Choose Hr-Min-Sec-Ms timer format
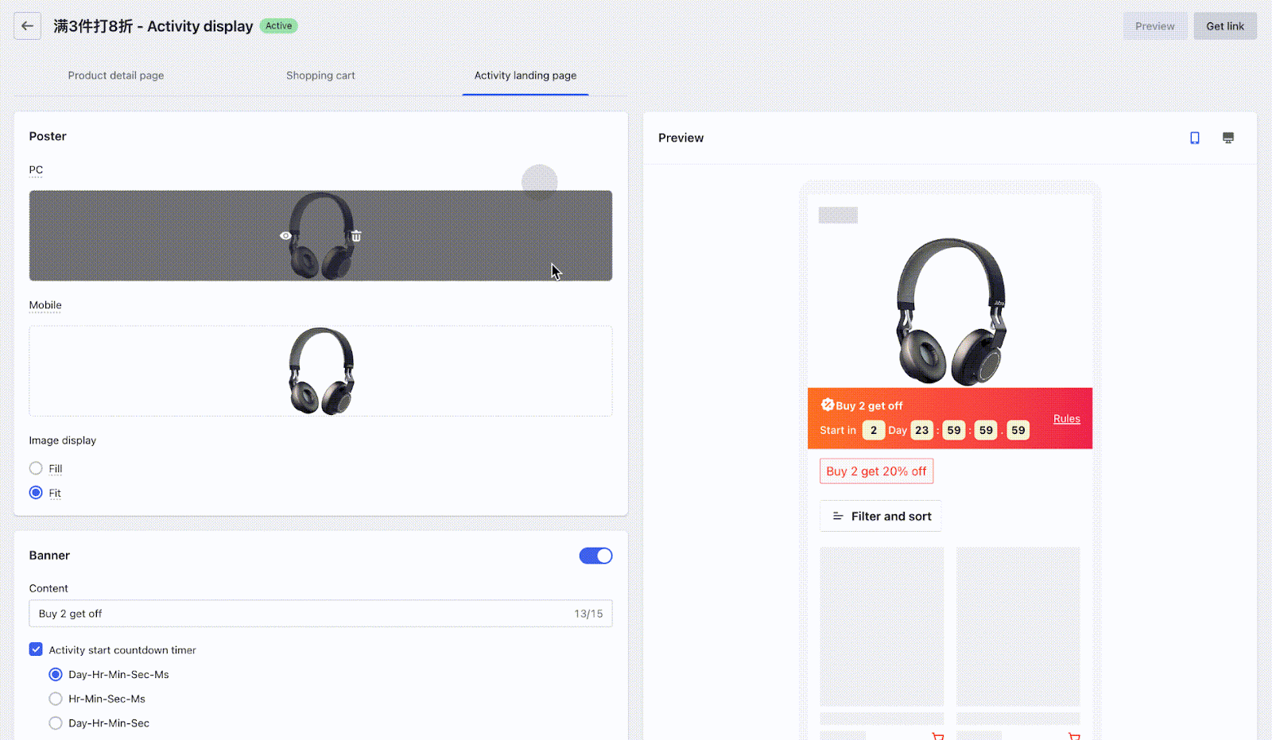The image size is (1272, 740). (56, 699)
